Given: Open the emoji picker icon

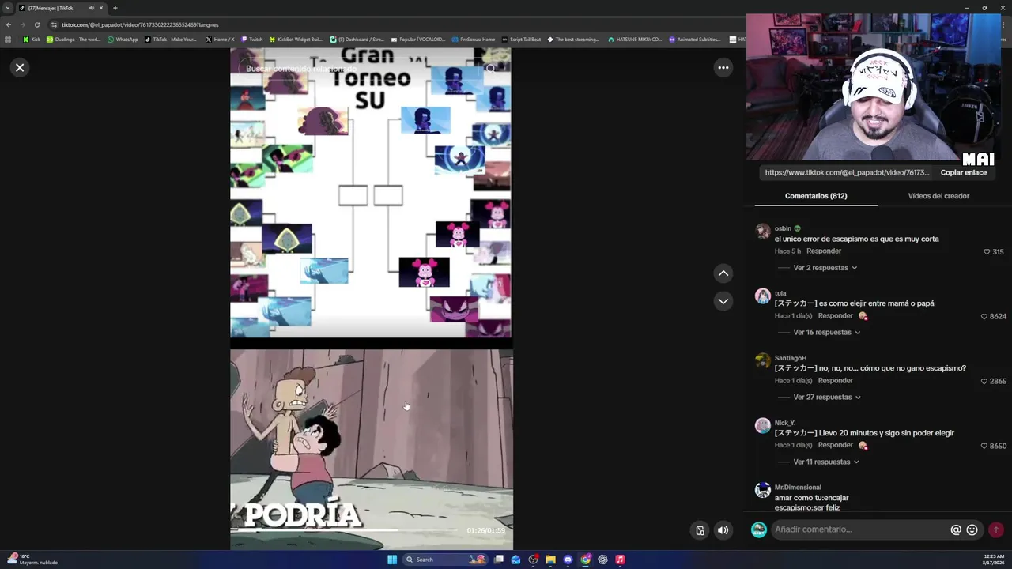Looking at the screenshot, I should pyautogui.click(x=972, y=529).
